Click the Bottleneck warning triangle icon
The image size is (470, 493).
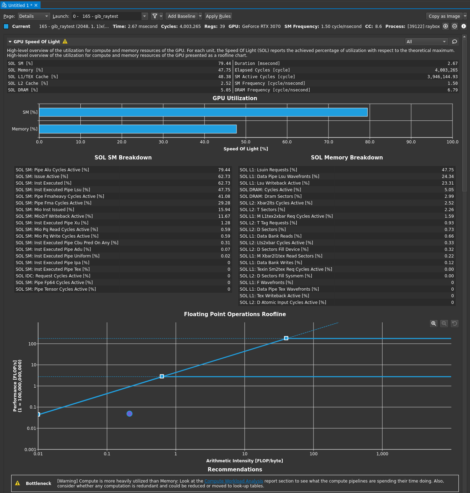coord(17,483)
